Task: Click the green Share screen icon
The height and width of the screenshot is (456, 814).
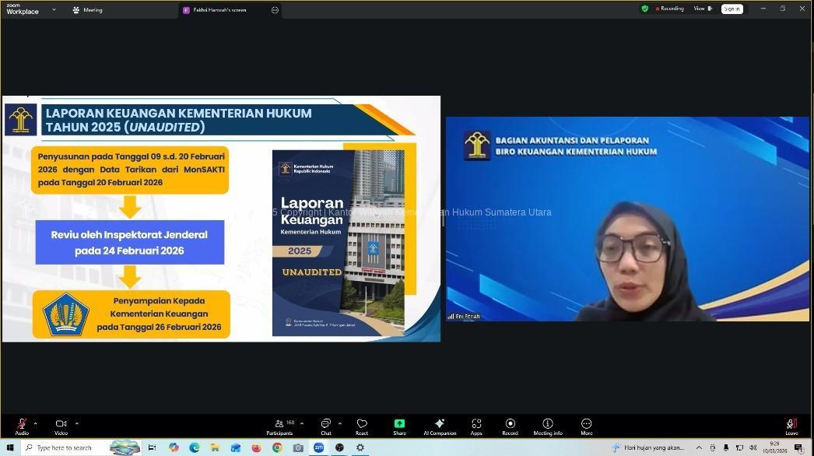Action: coord(399,424)
